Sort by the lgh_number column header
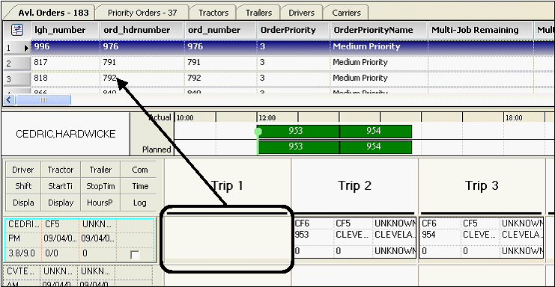Image resolution: width=555 pixels, height=287 pixels. (65, 30)
